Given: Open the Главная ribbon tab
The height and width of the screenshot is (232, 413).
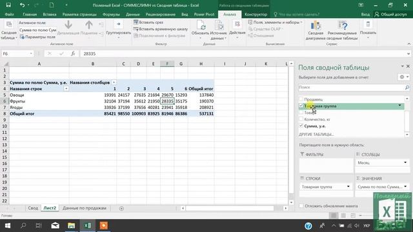Looking at the screenshot, I should point(30,14).
